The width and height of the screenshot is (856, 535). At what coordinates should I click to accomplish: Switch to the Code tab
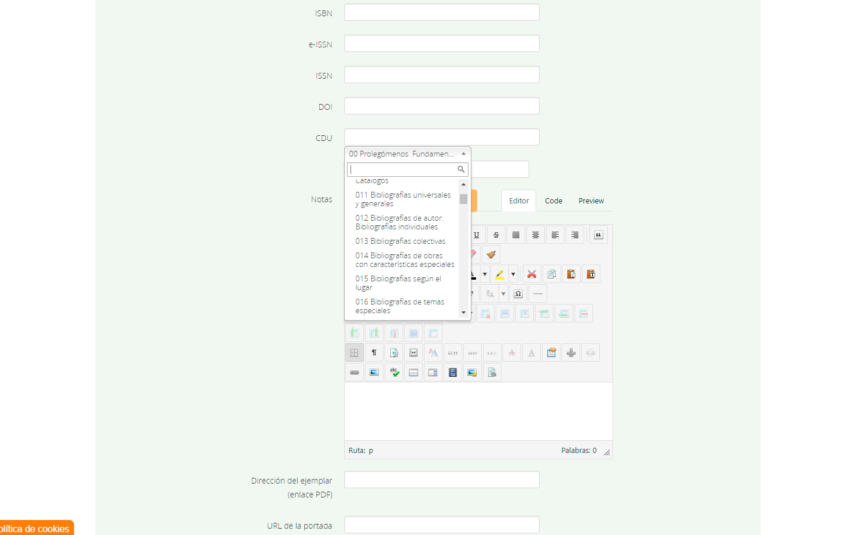(554, 201)
